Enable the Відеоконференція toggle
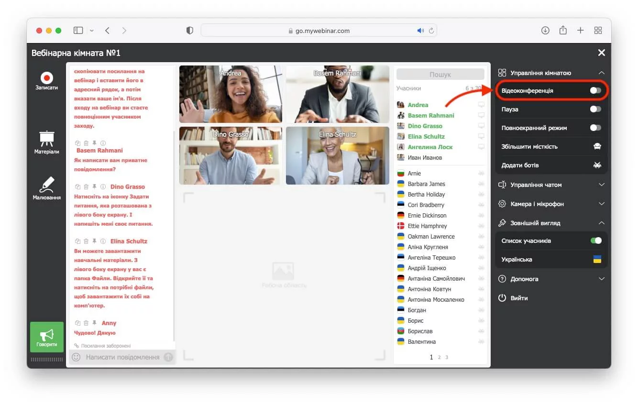 pyautogui.click(x=595, y=90)
